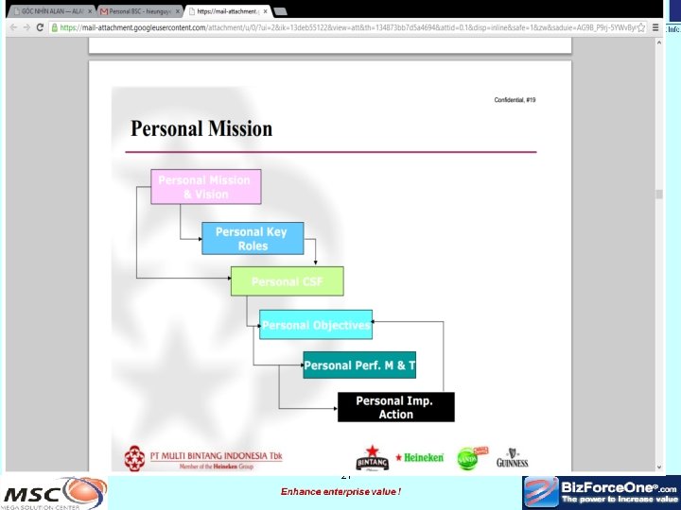Viewport: 681px width, 510px height.
Task: Click Member of the Heineken Group text
Action: tap(217, 467)
